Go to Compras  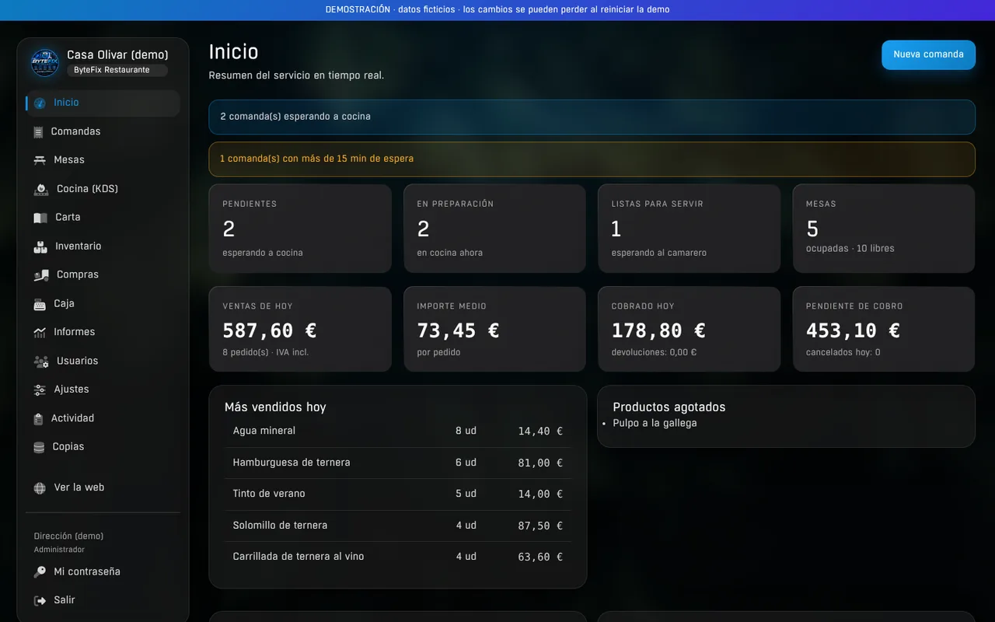click(103, 275)
